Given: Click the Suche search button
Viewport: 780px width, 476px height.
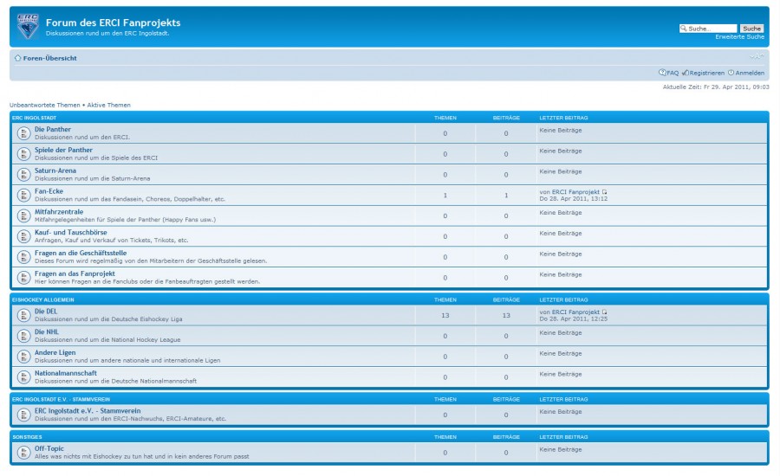Looking at the screenshot, I should tap(751, 29).
